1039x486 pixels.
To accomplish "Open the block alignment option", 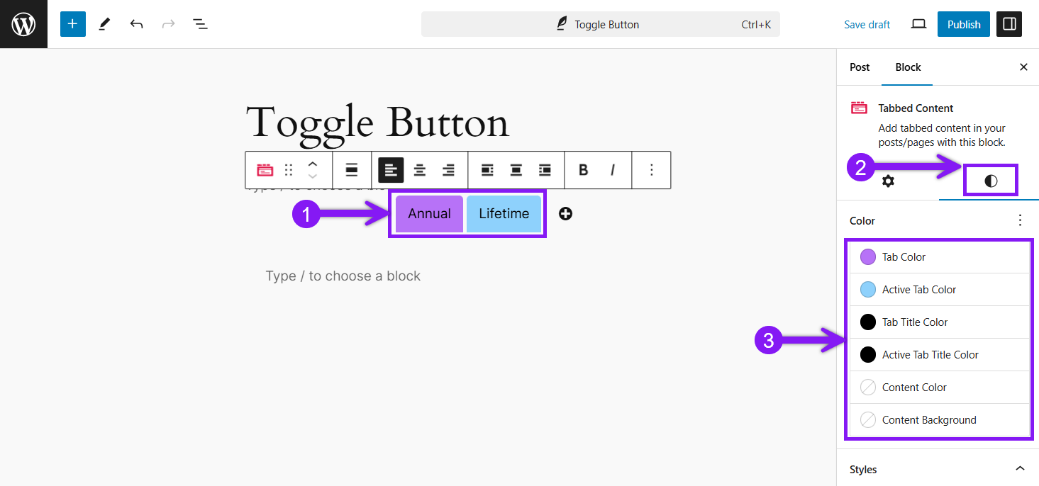I will click(x=352, y=170).
